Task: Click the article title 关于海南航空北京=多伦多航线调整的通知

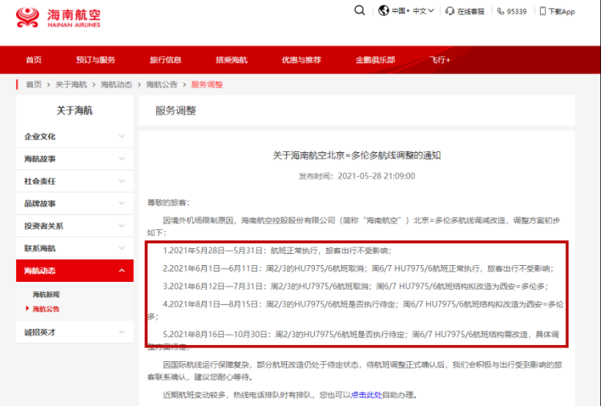Action: 357,155
